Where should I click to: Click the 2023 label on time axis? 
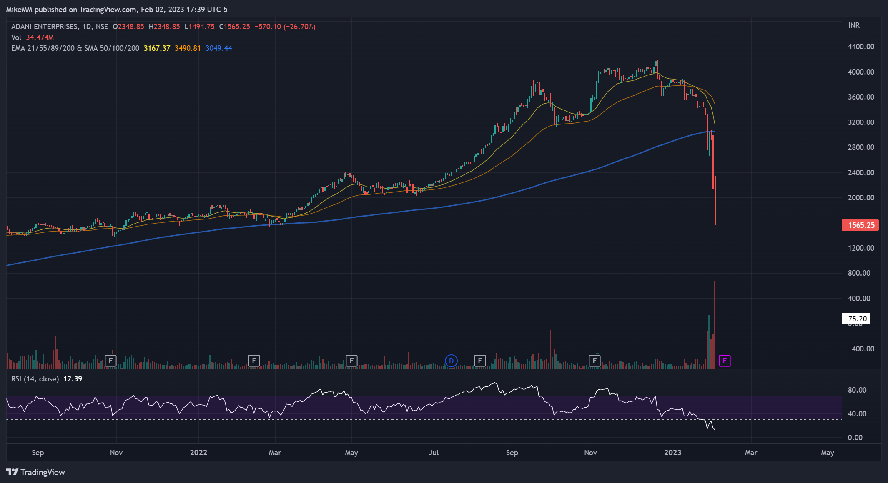(x=672, y=453)
